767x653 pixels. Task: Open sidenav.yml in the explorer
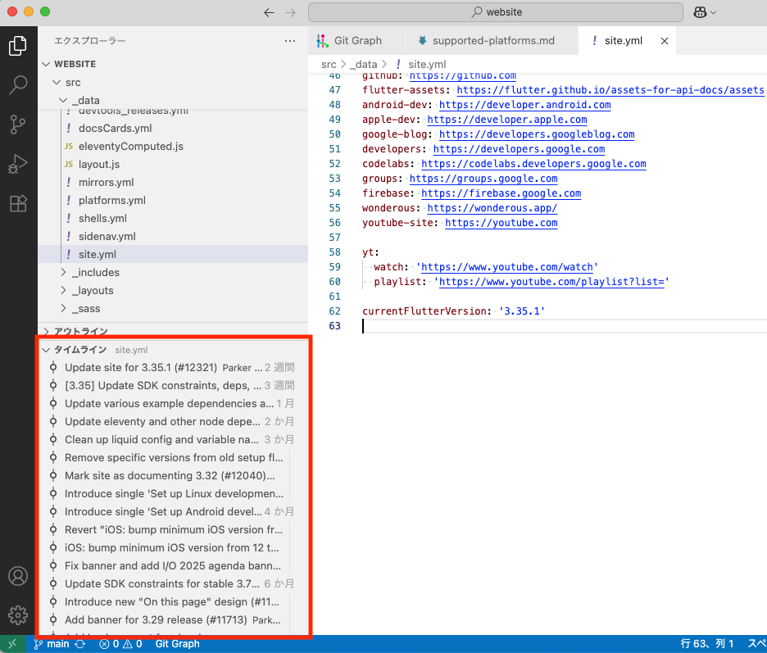click(173, 237)
